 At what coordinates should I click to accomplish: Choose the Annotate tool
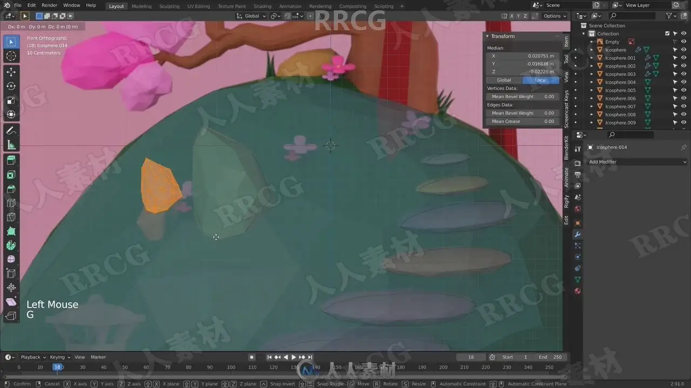click(x=11, y=130)
